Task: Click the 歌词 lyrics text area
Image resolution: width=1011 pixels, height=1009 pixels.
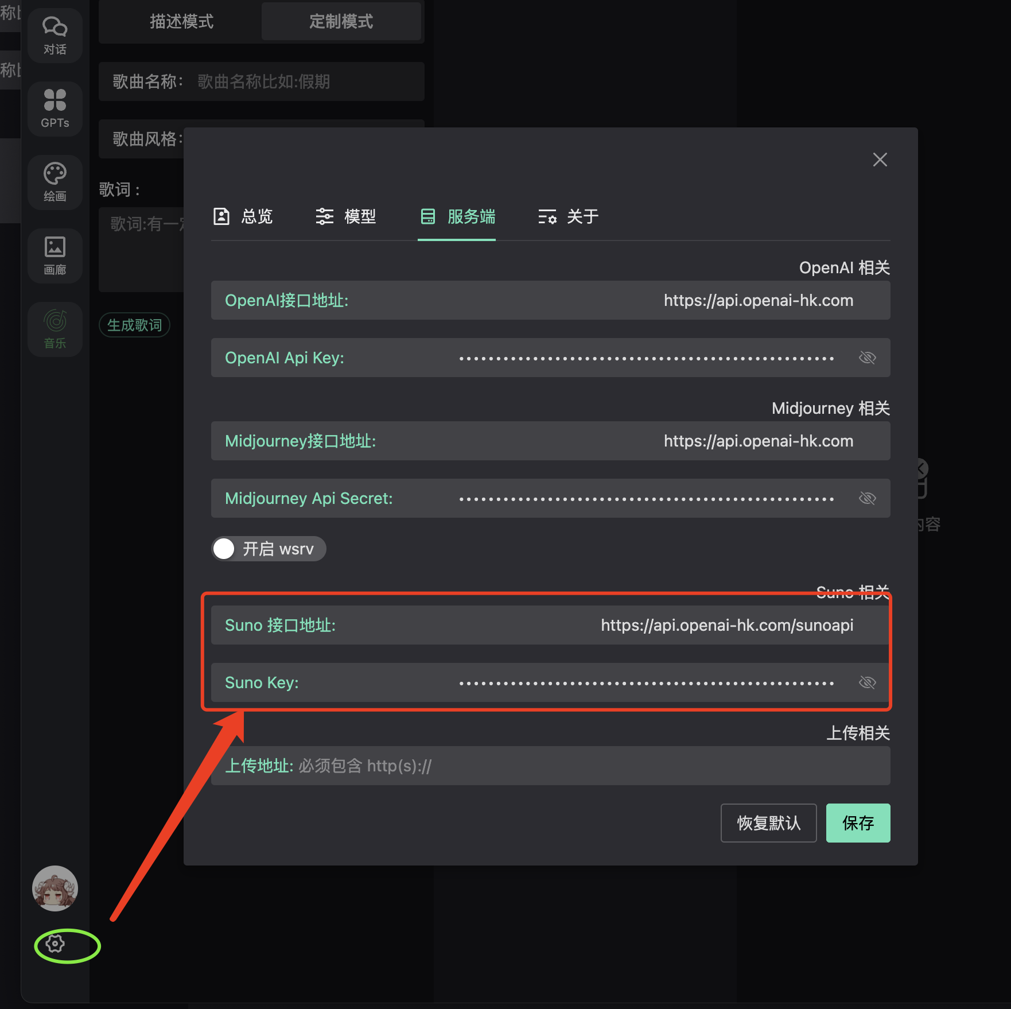Action: 141,250
